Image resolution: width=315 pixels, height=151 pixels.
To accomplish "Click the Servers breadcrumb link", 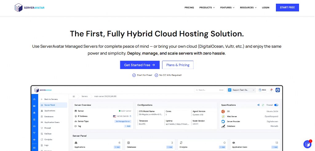I will pos(85,96).
